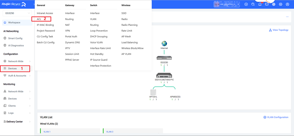Open Radio Planning under Wireless

tap(129, 25)
